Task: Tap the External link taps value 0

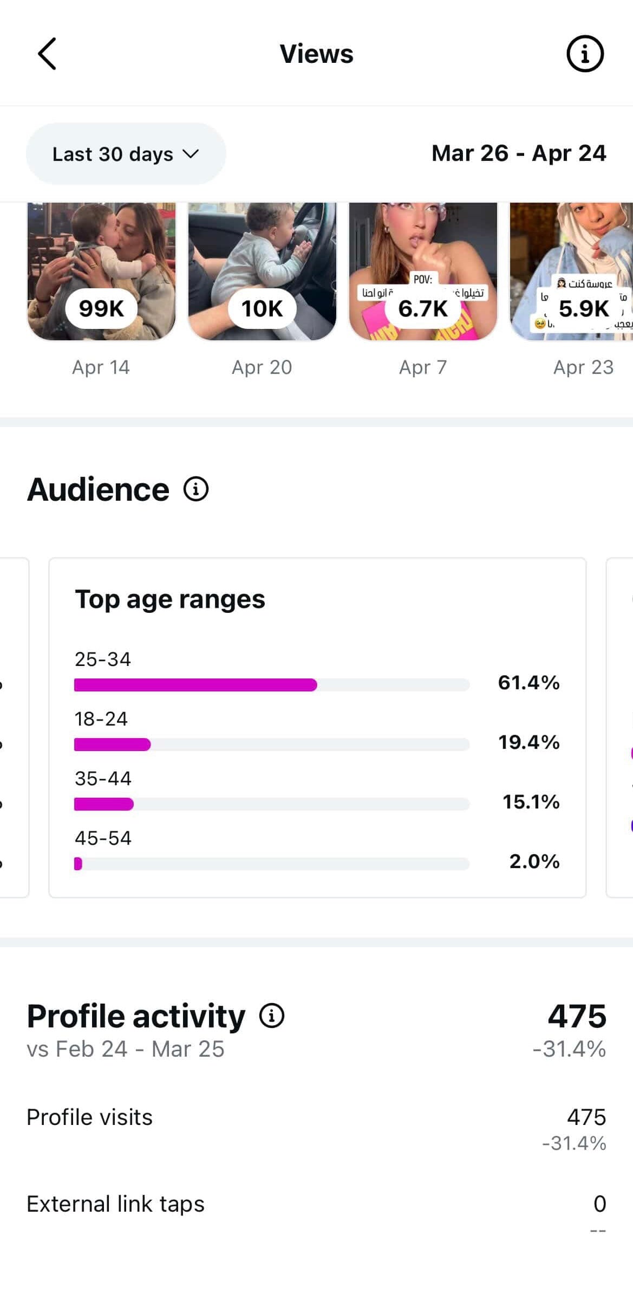Action: [600, 1204]
